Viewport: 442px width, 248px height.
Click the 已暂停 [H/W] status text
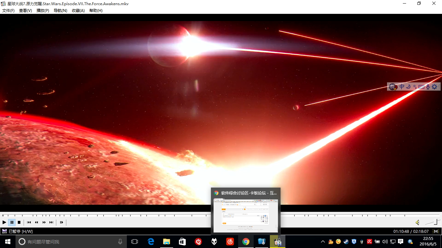point(21,232)
